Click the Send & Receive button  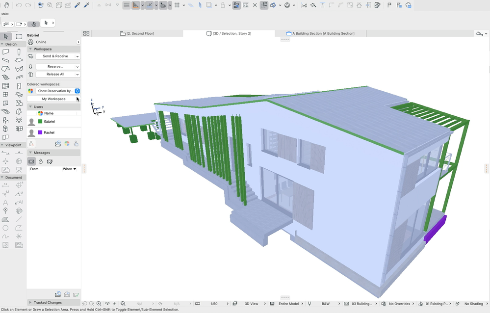click(x=55, y=56)
